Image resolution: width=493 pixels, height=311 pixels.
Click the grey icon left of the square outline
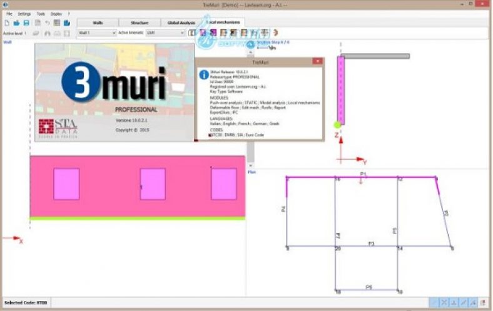coord(57,33)
